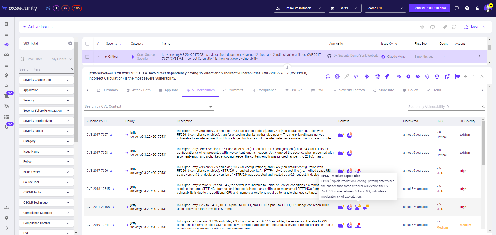Click the Connect Real Data Now button
The image size is (496, 235).
(x=429, y=8)
